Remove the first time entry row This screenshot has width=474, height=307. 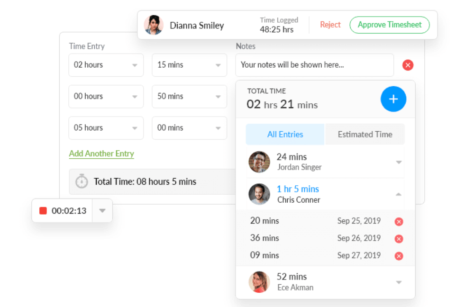coord(408,65)
